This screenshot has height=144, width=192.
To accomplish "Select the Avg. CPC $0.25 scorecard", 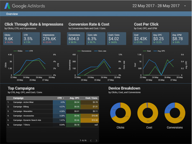I will coord(161,39).
